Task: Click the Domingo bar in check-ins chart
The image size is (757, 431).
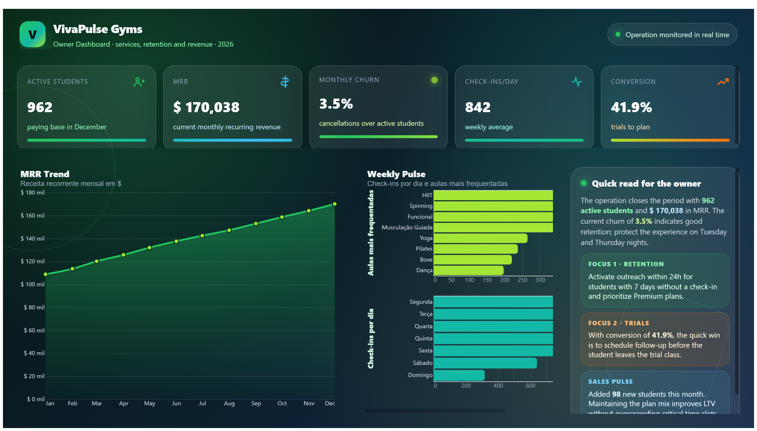Action: [459, 375]
